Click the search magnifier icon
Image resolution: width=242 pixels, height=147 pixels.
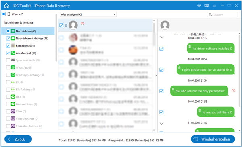210,14
